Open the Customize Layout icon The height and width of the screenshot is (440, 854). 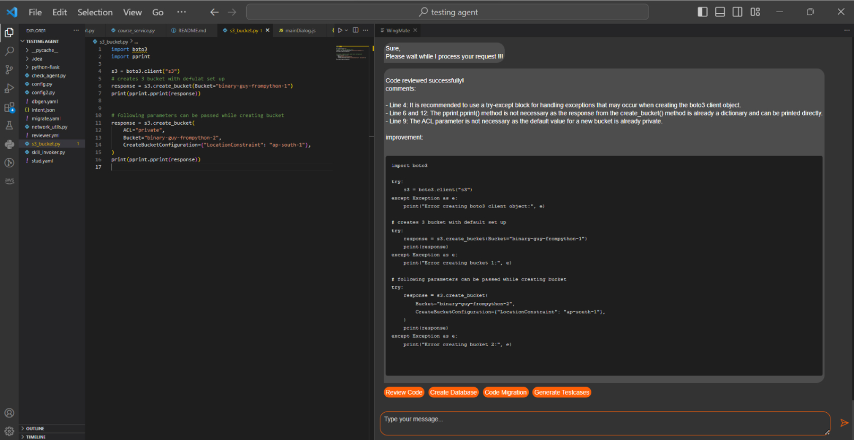click(755, 12)
